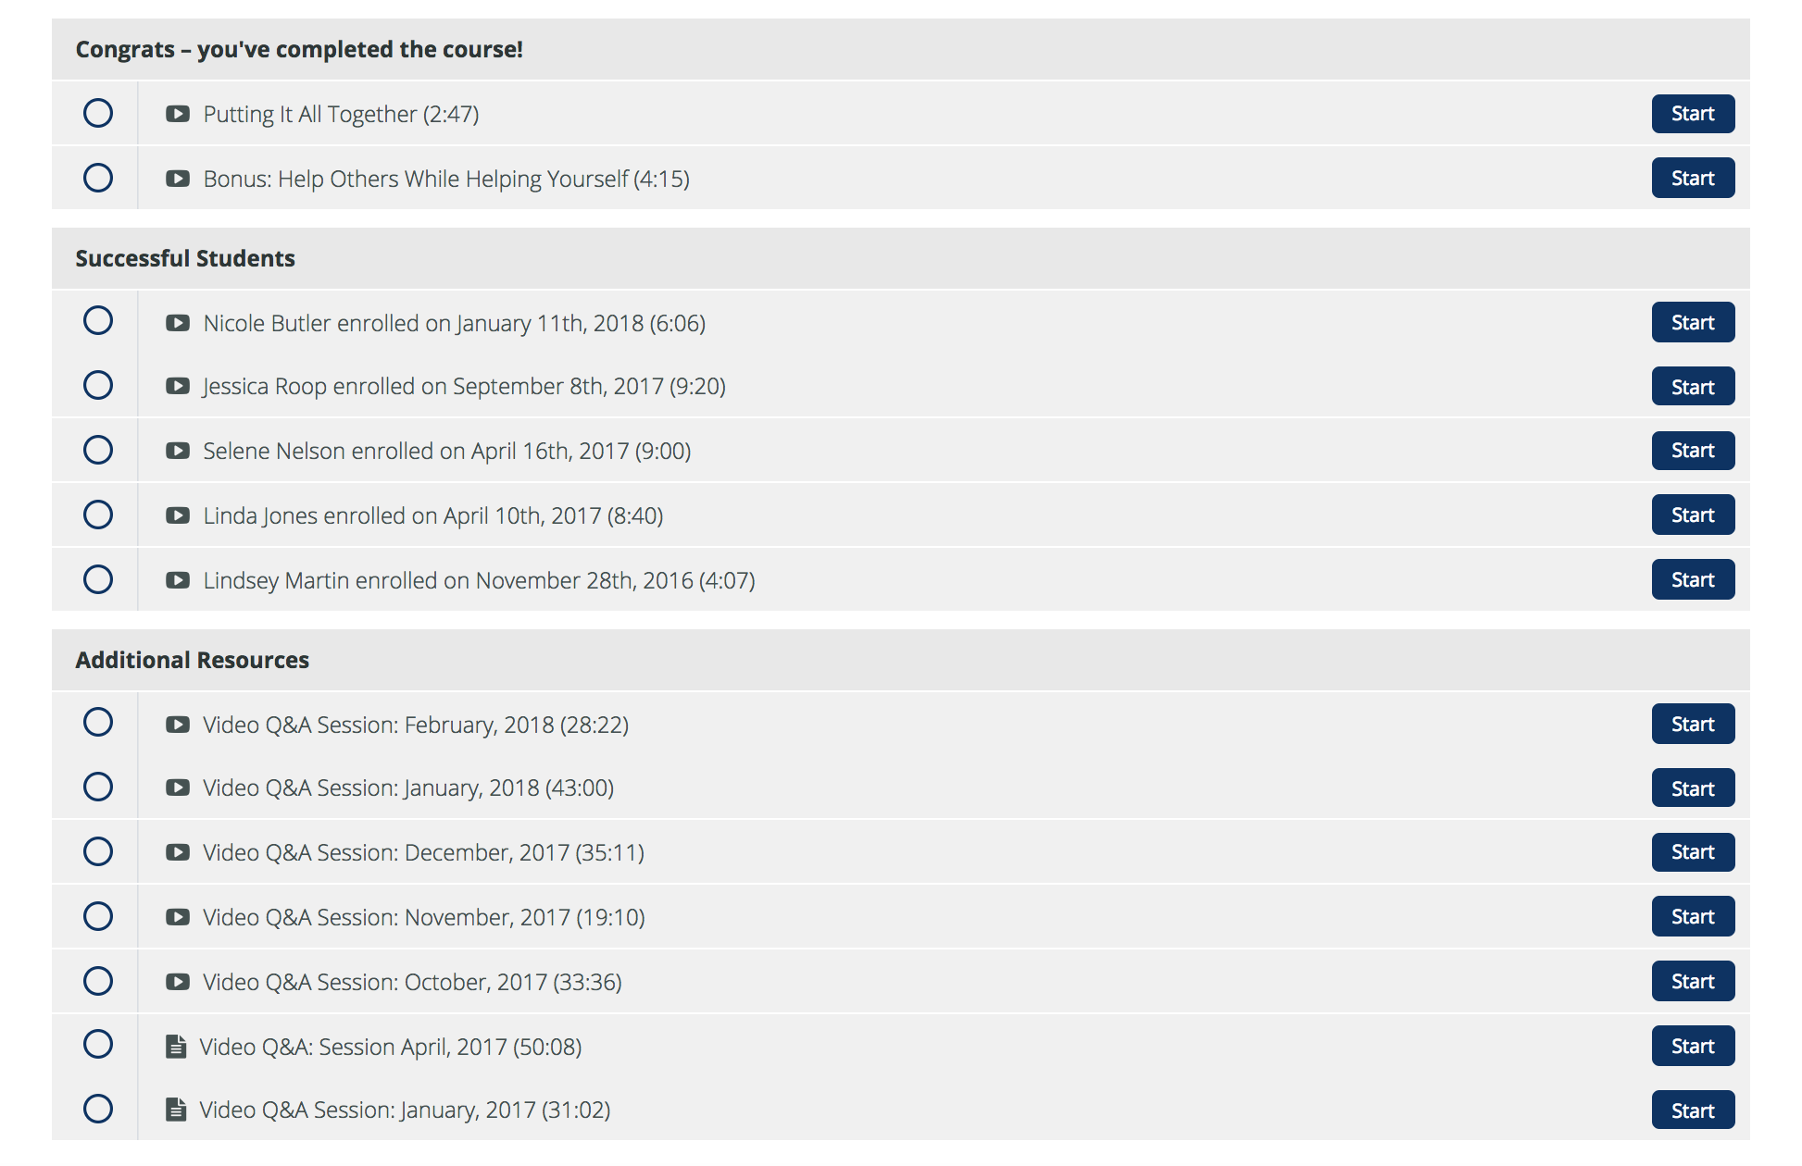Screen dimensions: 1802x1166
Task: Mark Bonus: Help Others lesson circle complete
Action: (98, 178)
